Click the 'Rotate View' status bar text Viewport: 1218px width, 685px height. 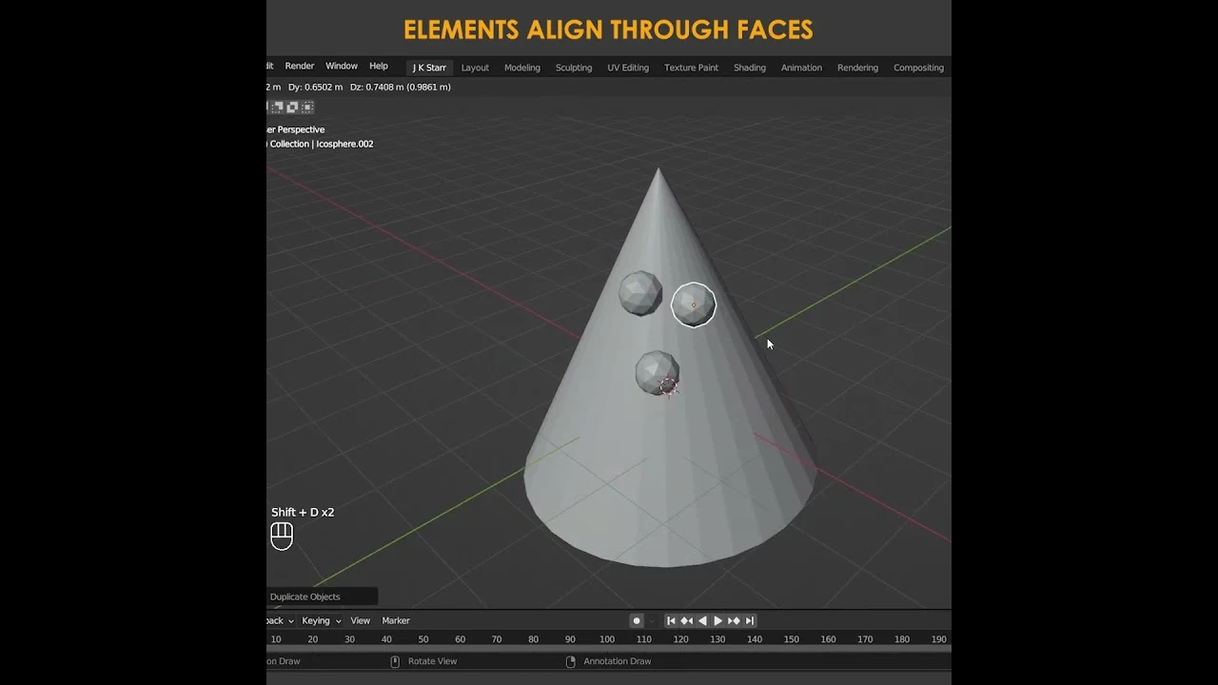point(432,661)
